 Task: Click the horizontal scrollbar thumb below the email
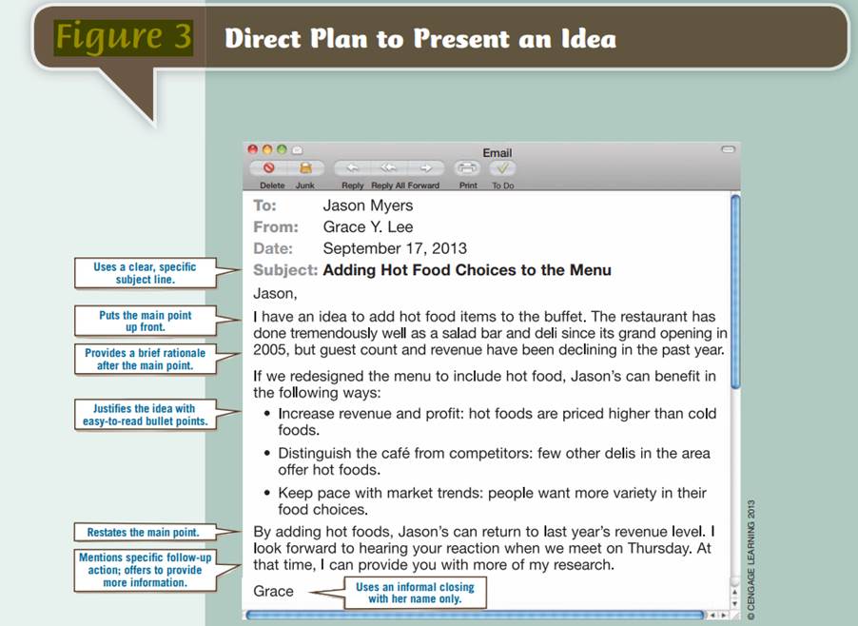[x=475, y=615]
